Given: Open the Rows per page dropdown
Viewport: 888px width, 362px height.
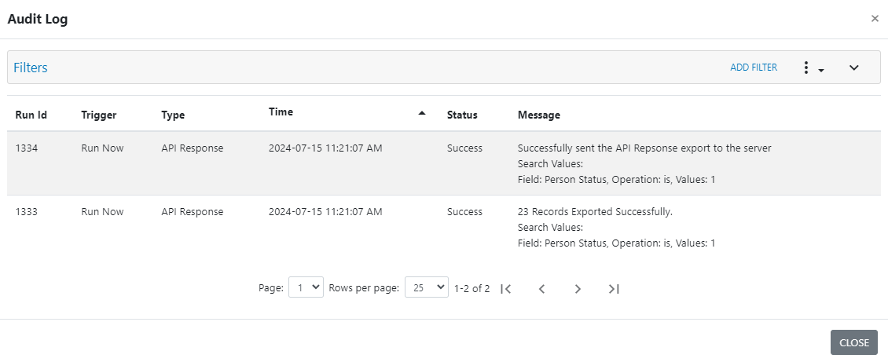Looking at the screenshot, I should pos(426,288).
